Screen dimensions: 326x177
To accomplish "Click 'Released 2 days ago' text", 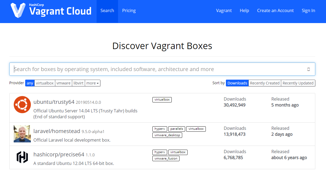I will (x=282, y=131).
